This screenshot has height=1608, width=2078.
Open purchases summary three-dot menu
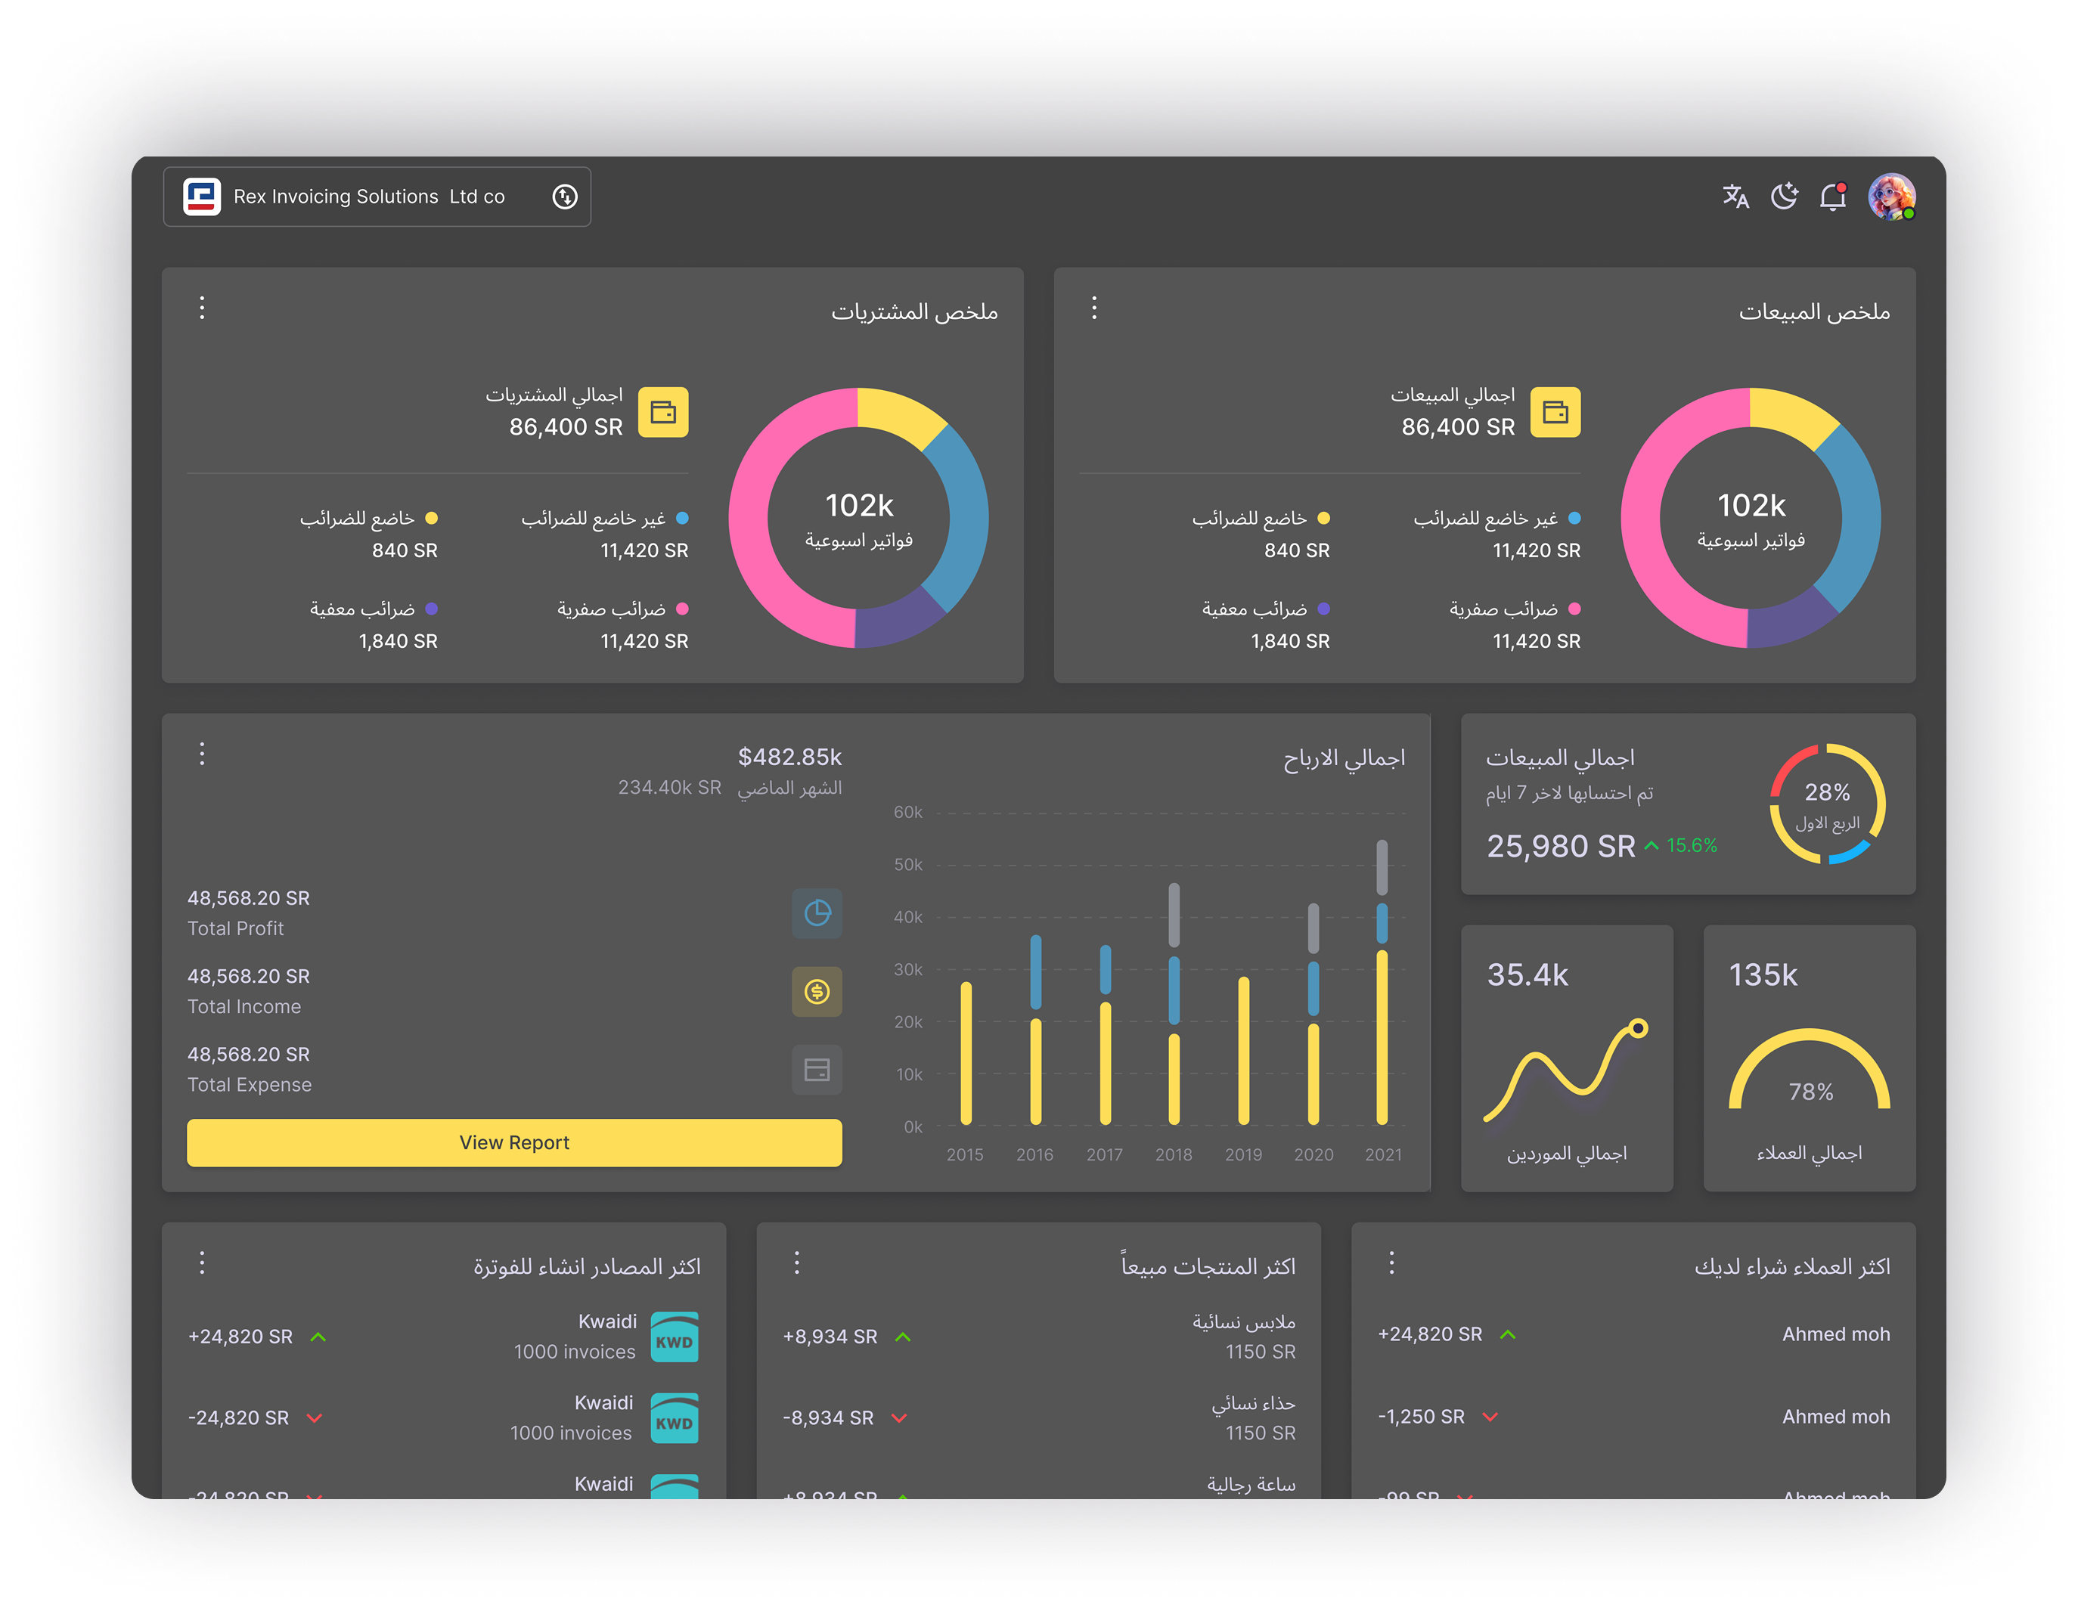(202, 308)
